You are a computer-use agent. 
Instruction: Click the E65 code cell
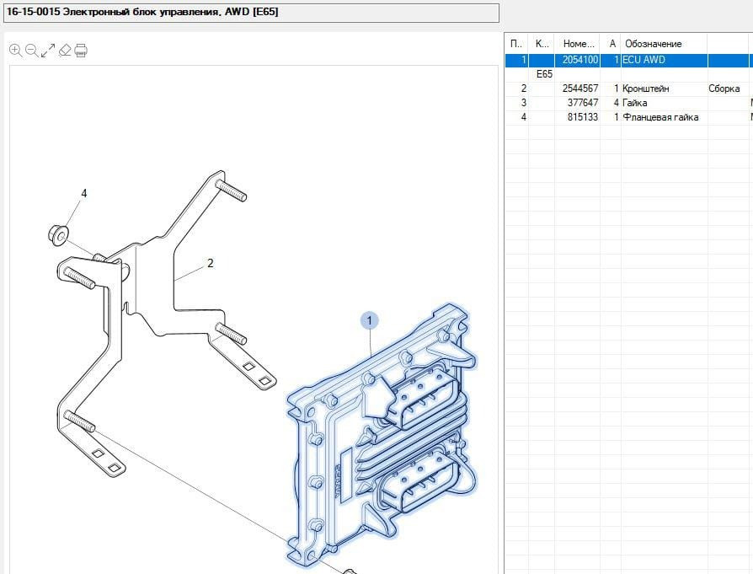tap(544, 74)
